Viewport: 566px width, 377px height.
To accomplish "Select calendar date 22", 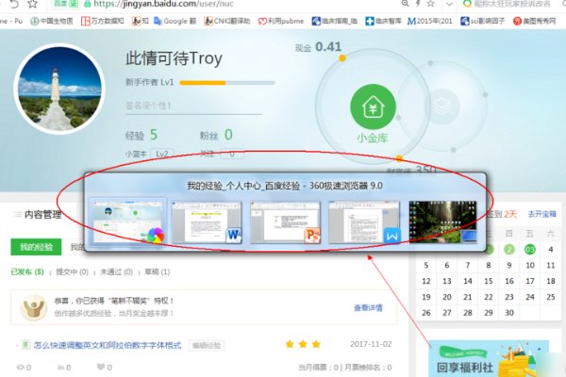I will point(489,297).
